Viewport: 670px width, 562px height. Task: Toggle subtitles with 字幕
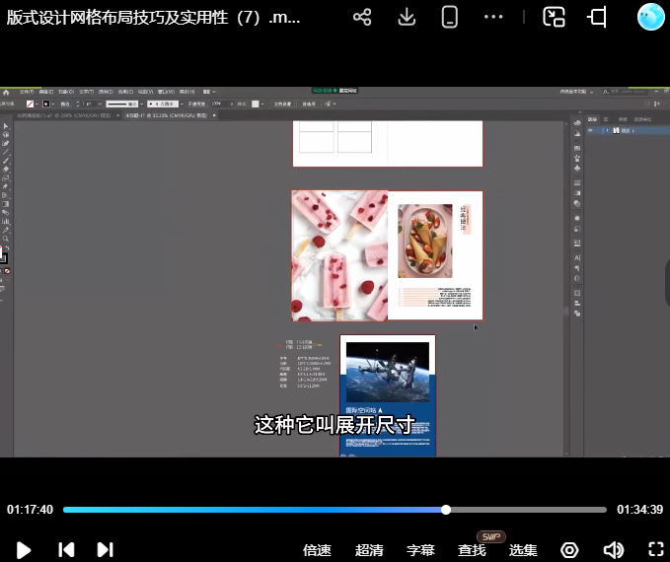(420, 550)
